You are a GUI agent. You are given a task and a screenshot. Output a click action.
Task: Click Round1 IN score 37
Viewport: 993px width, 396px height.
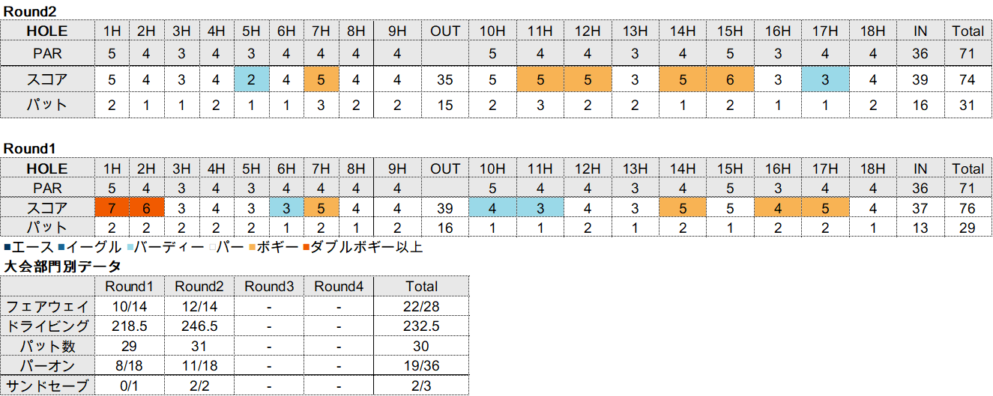tap(920, 208)
